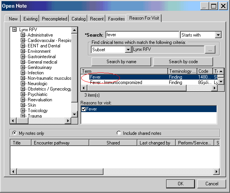Expand the Skin category plus icon

click(x=23, y=105)
